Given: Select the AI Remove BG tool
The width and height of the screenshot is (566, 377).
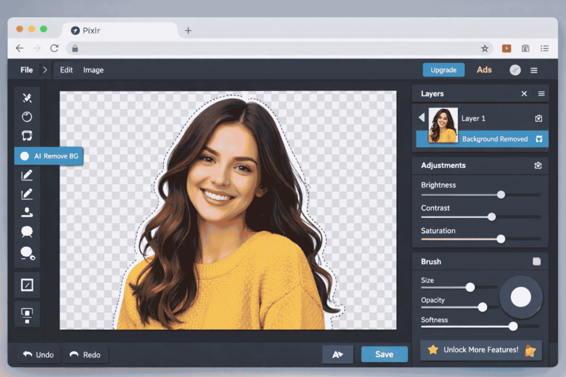Looking at the screenshot, I should point(49,156).
